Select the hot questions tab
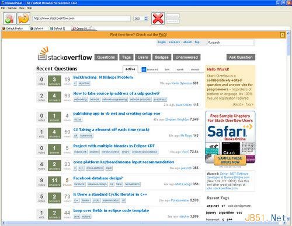 (167, 69)
